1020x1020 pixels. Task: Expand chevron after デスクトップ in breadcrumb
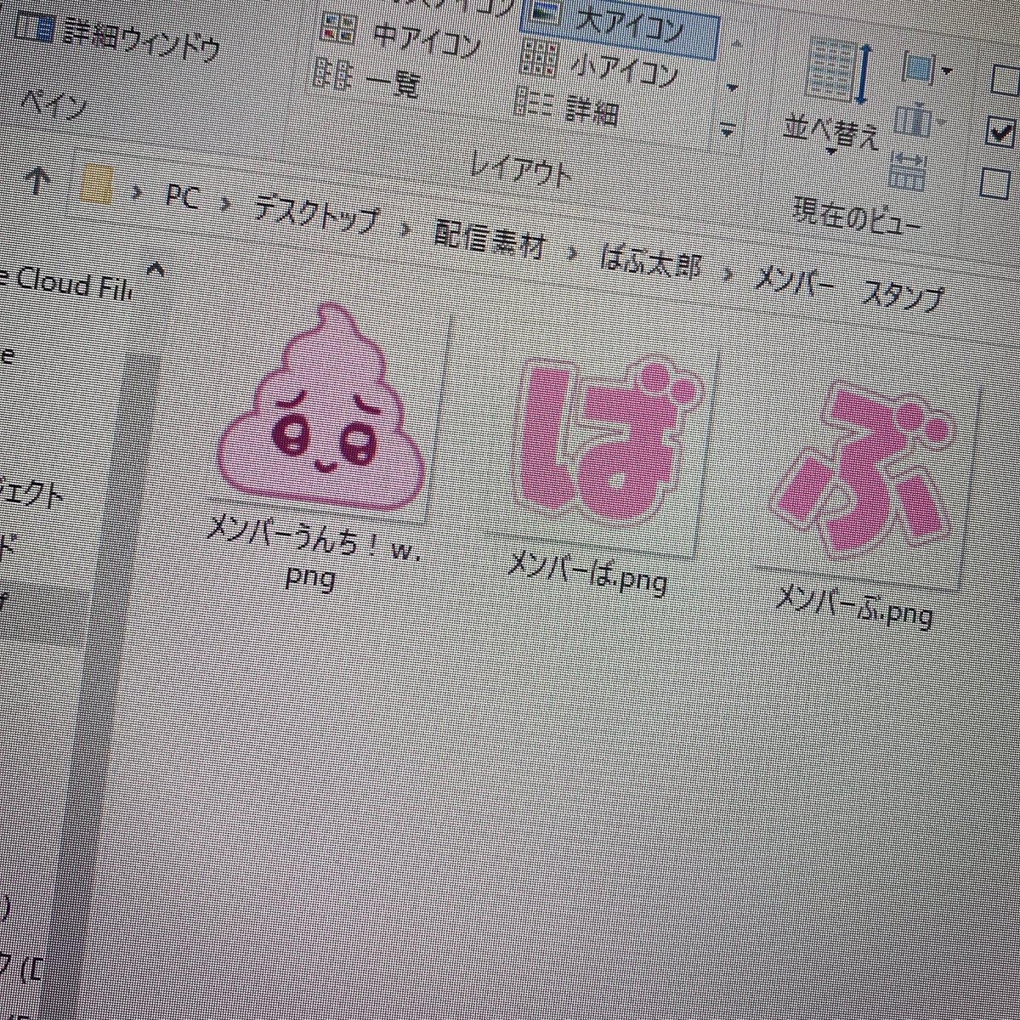pyautogui.click(x=406, y=228)
